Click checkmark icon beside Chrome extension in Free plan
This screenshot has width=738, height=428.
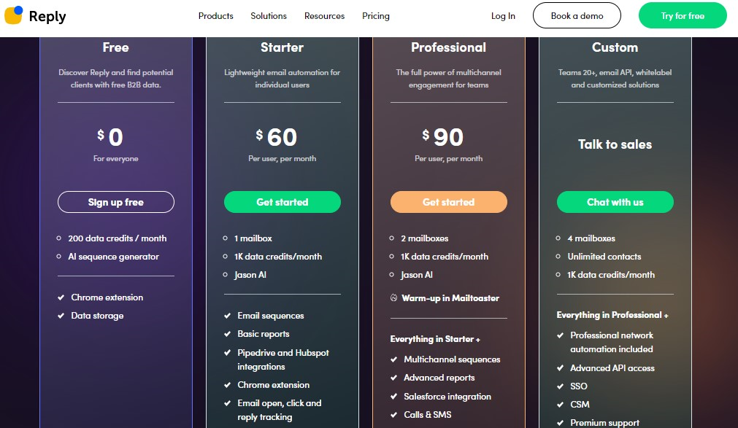point(61,297)
